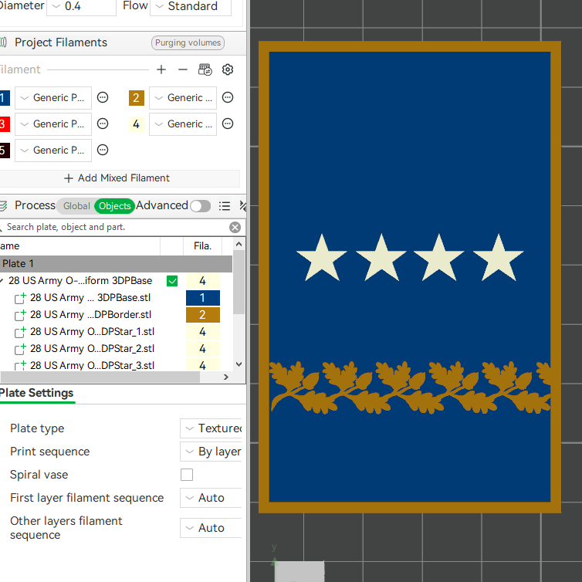
Task: Switch process view to Objects
Action: (115, 206)
